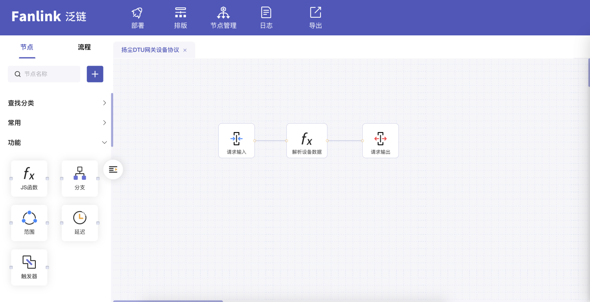Open the 排版 layout tool
This screenshot has width=590, height=302.
[181, 13]
